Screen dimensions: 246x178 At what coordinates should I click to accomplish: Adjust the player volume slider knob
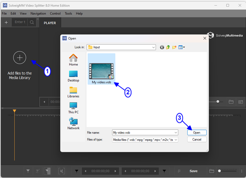coord(218,102)
